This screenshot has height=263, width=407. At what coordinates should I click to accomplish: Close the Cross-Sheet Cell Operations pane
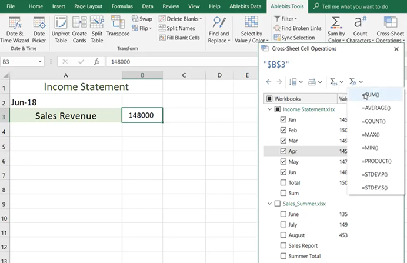coord(396,49)
